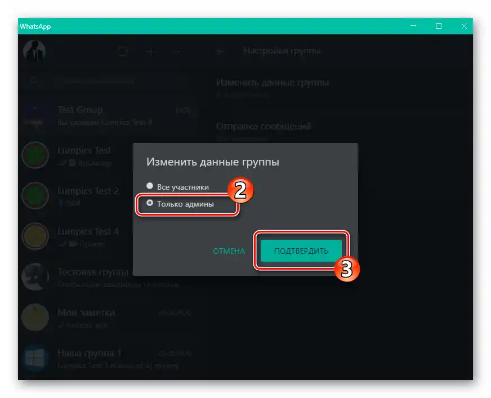Click the WhatsApp title bar text

tap(35, 26)
